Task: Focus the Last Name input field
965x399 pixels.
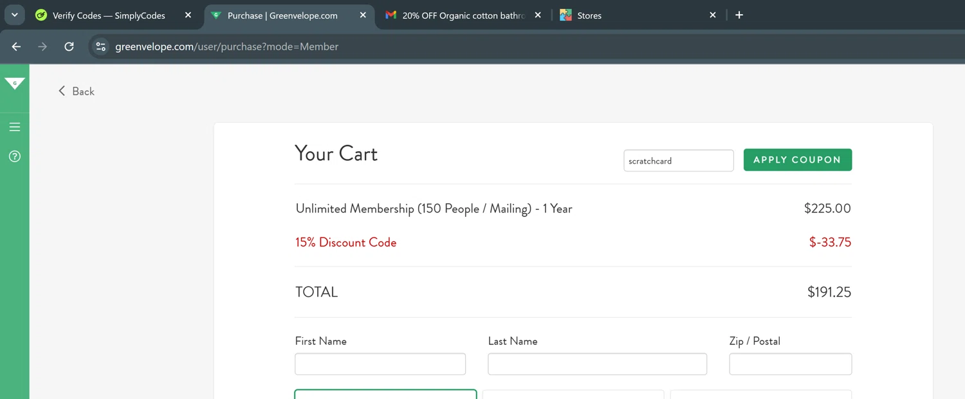Action: [x=597, y=364]
